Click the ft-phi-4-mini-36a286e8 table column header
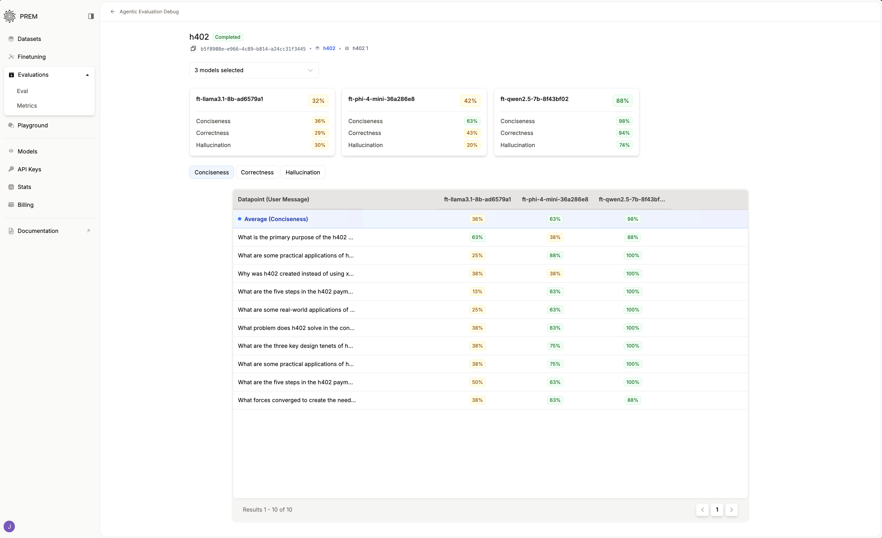This screenshot has height=538, width=882. pos(555,199)
